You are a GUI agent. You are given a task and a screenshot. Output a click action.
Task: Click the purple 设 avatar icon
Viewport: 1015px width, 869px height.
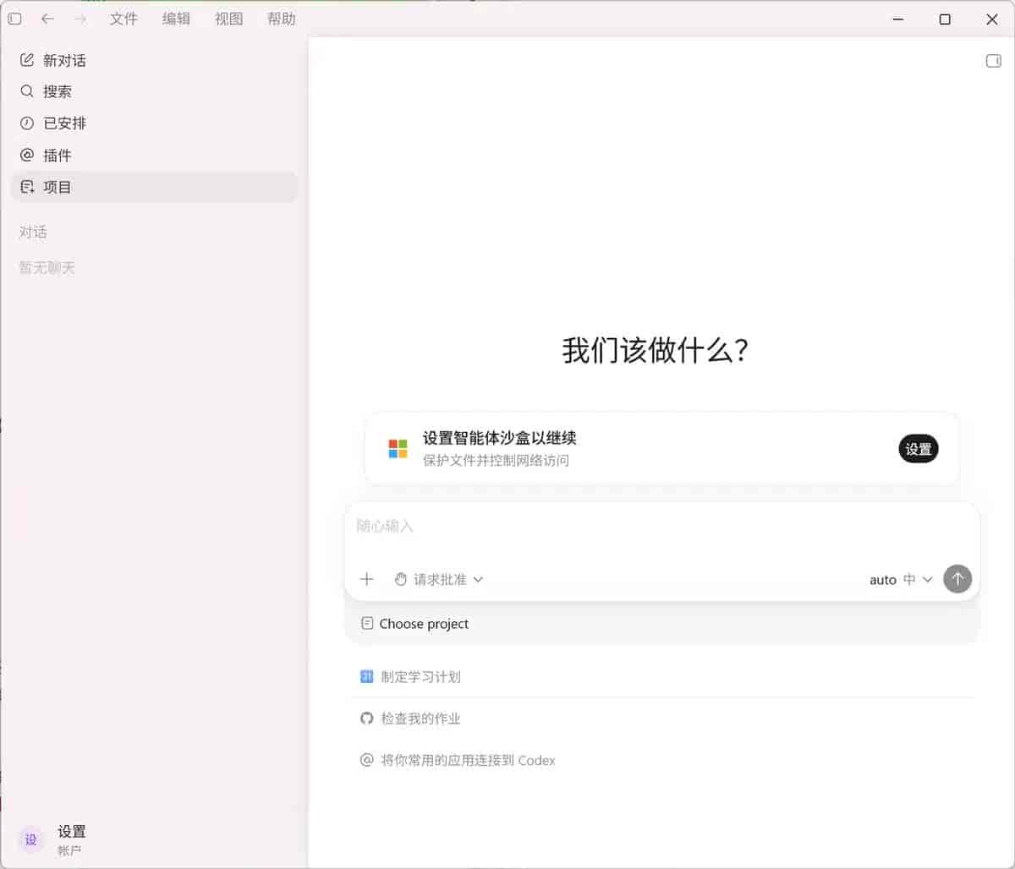31,839
